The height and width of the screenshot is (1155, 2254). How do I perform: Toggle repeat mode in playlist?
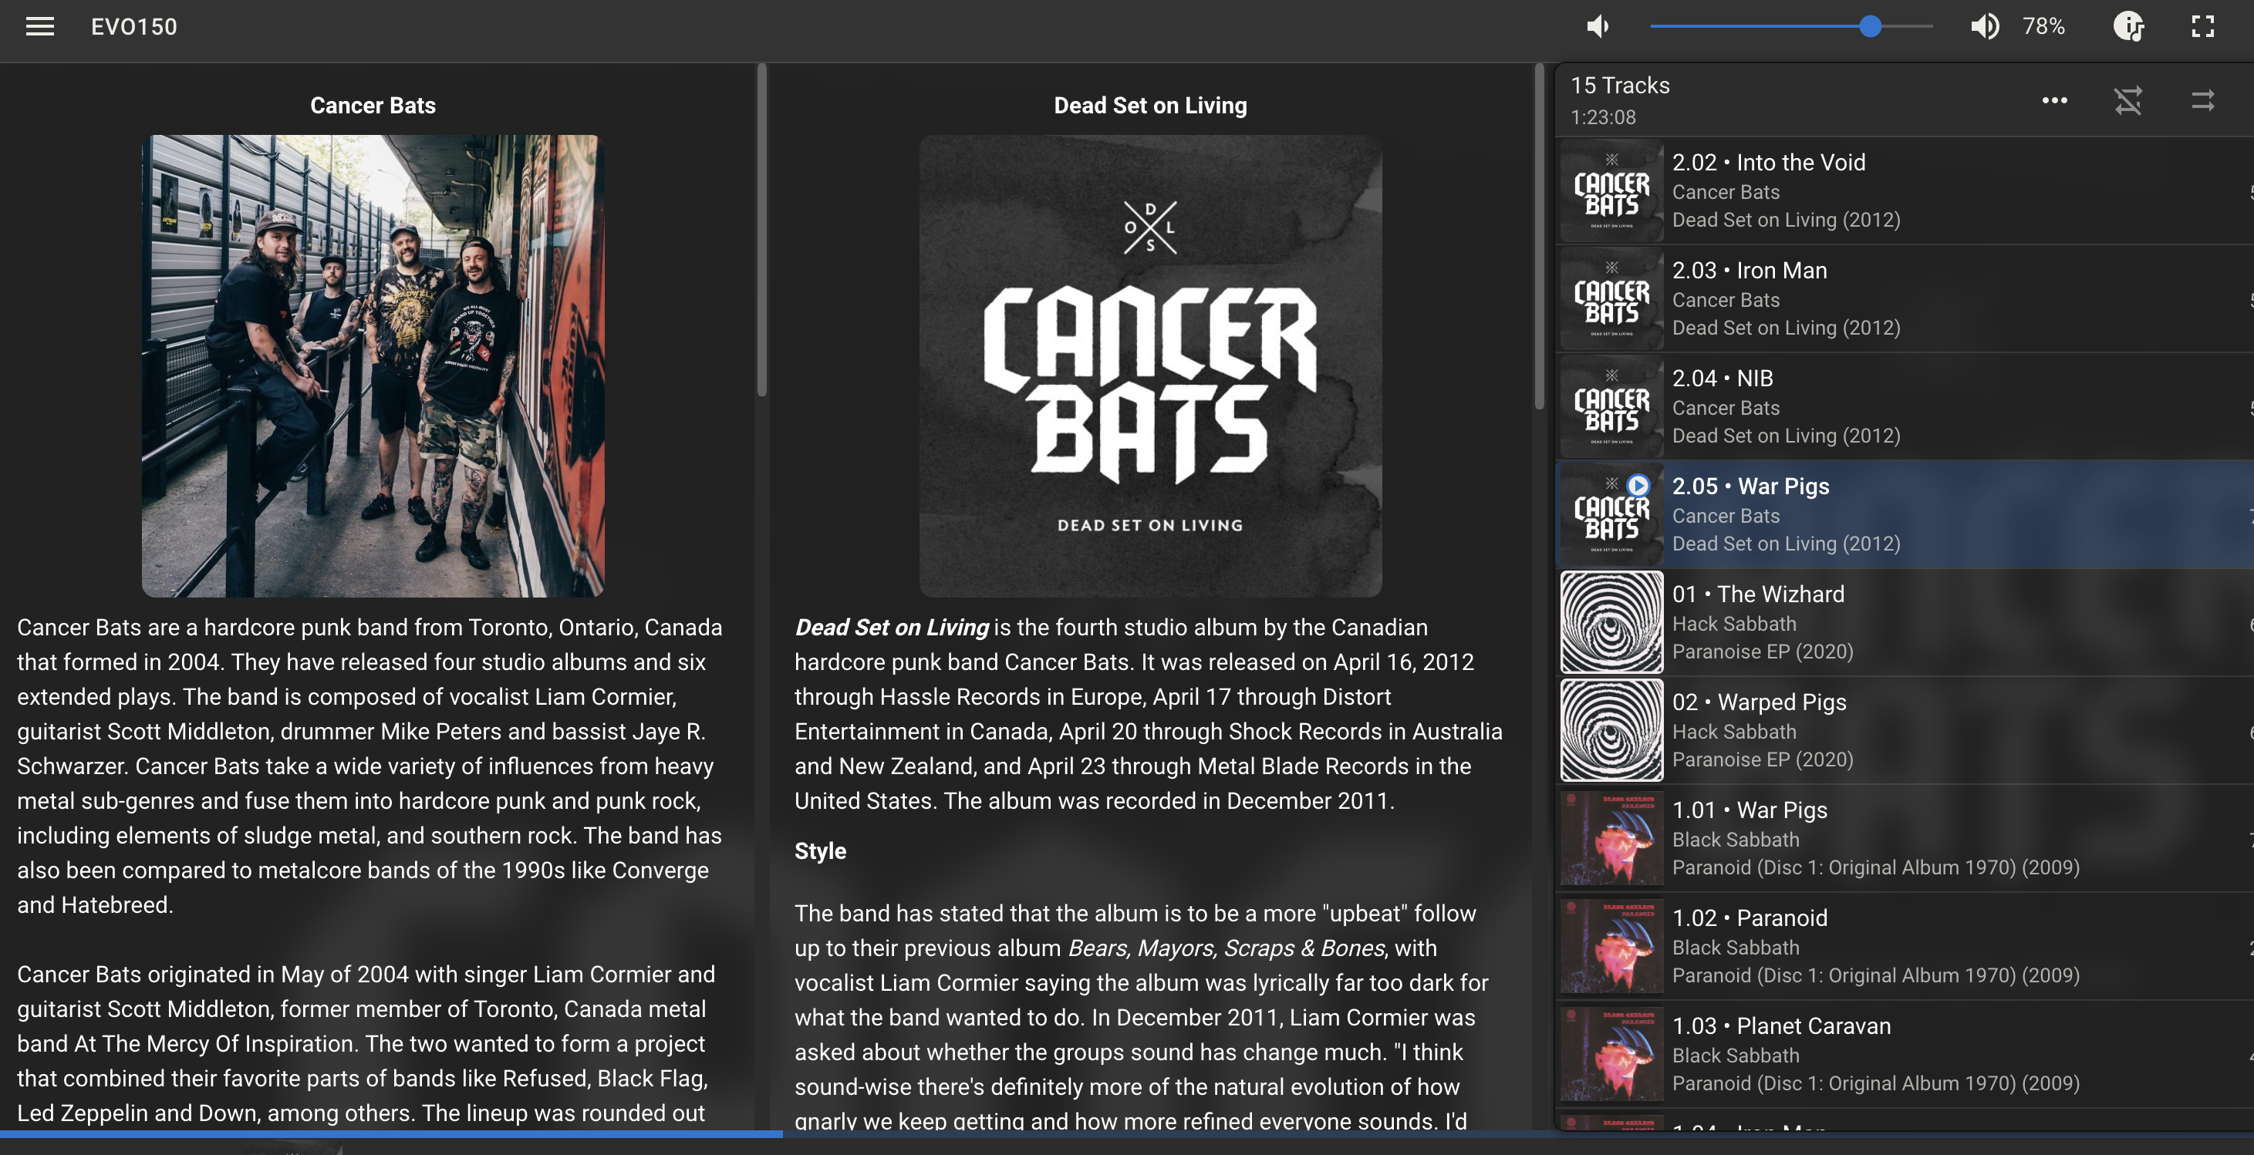2202,100
